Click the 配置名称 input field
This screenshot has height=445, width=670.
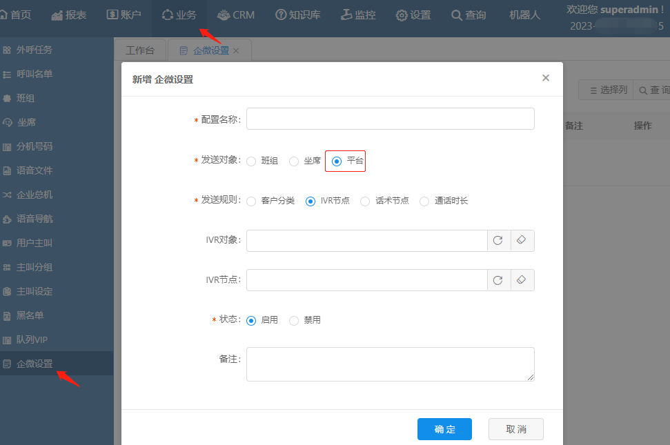coord(390,119)
